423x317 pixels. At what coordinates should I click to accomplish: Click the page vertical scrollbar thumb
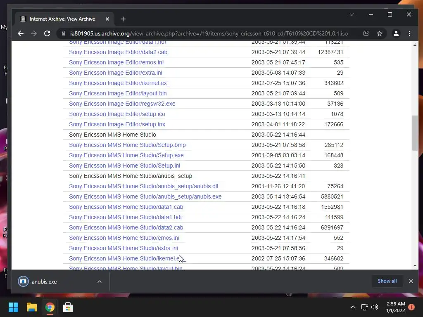(415, 133)
